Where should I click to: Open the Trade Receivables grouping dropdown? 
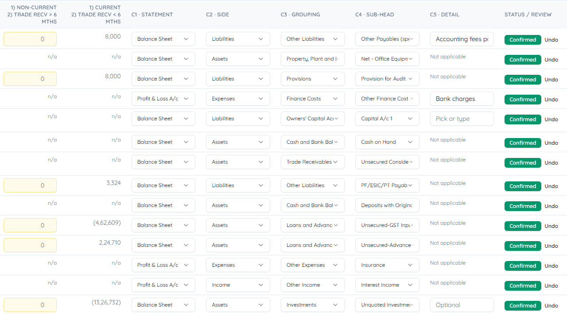[312, 162]
